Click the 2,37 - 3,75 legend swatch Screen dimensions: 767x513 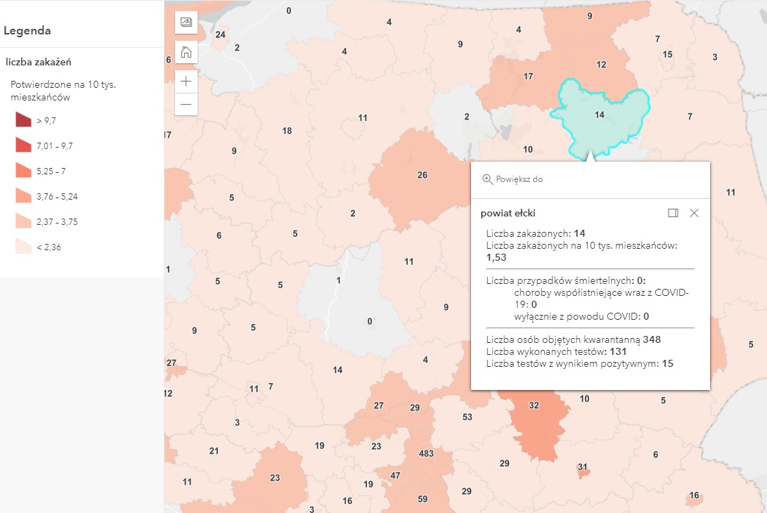tap(23, 221)
